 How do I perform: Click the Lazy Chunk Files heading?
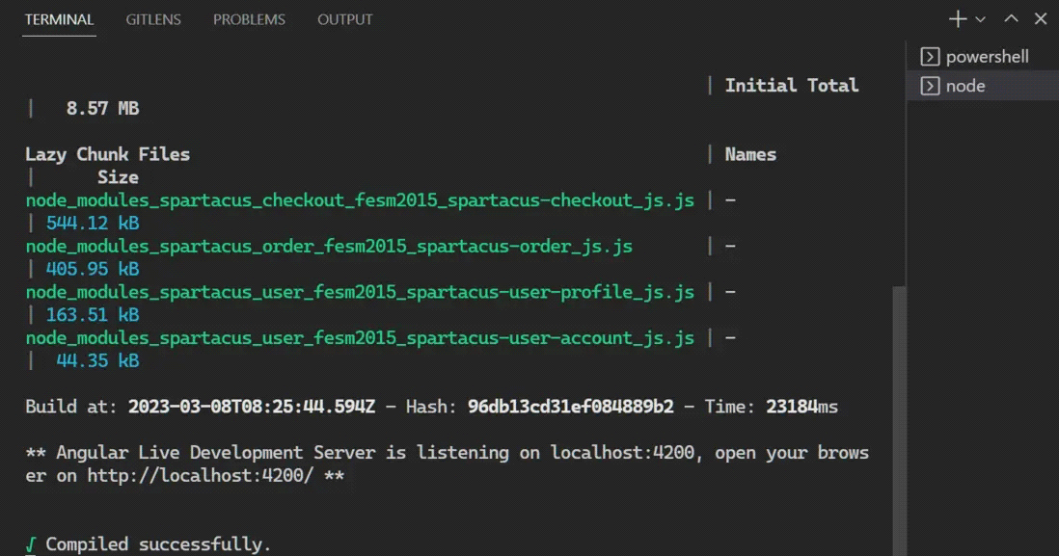coord(107,154)
